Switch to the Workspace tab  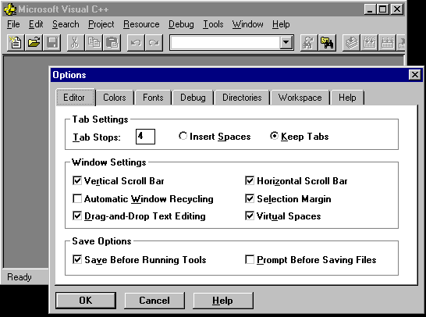(x=300, y=98)
